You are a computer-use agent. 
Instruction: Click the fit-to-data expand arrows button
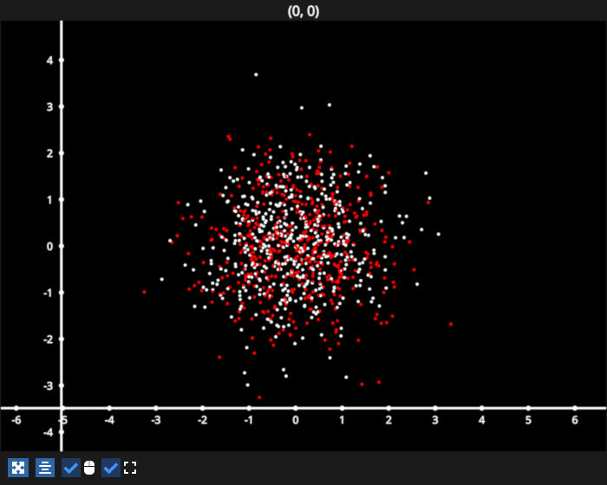click(18, 468)
